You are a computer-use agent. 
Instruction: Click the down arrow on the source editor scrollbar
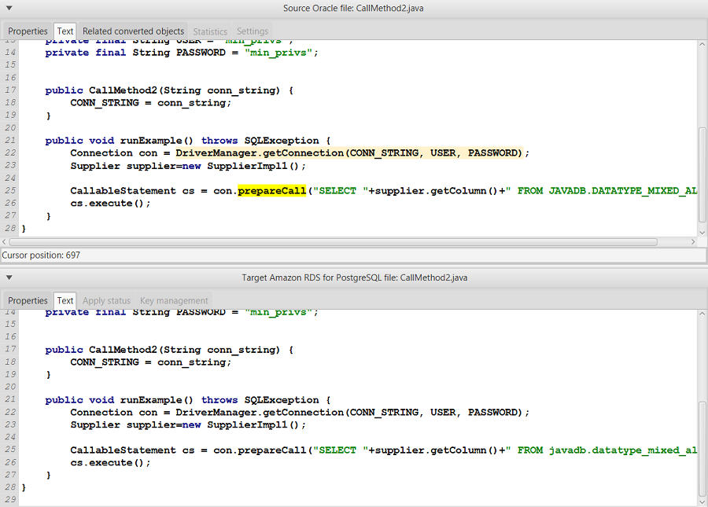[702, 232]
